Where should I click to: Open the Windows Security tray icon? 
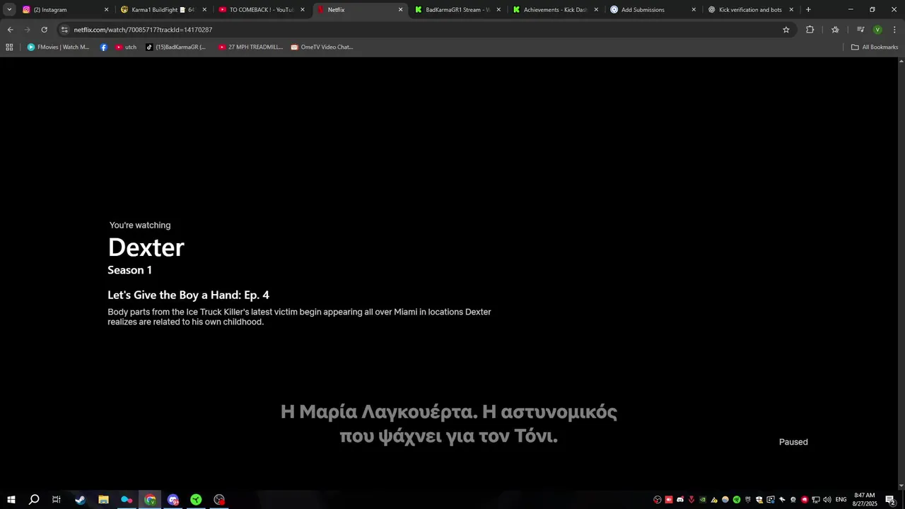pos(759,500)
